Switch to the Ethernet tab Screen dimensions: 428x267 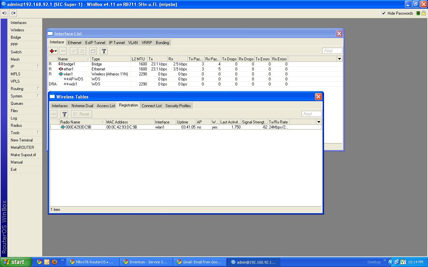click(x=75, y=42)
